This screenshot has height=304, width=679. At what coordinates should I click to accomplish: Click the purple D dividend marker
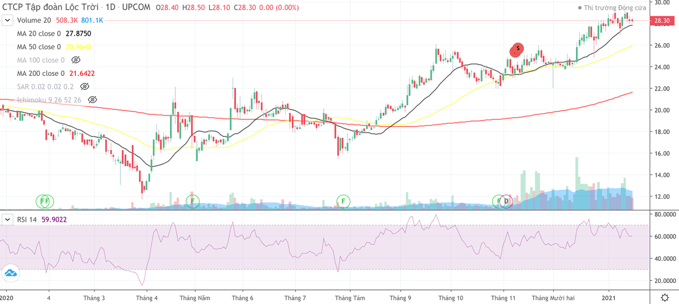(506, 201)
